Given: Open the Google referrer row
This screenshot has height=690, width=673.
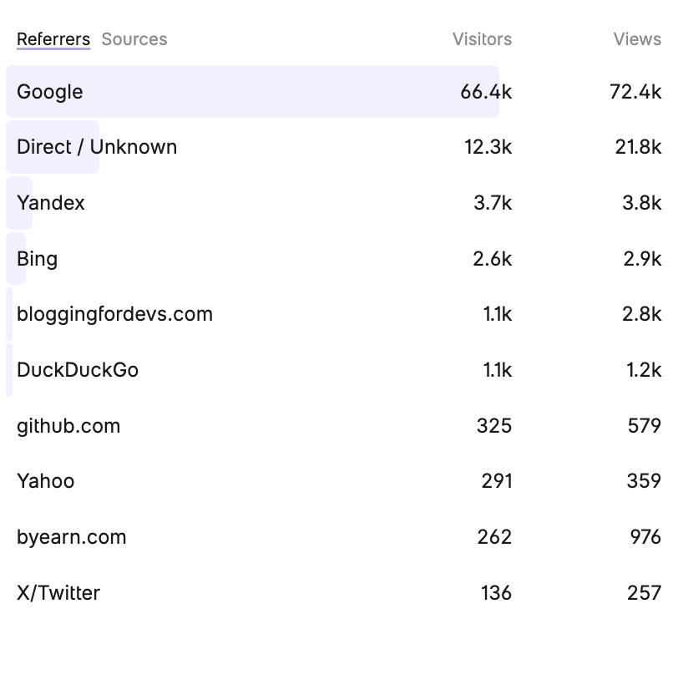Looking at the screenshot, I should [50, 92].
